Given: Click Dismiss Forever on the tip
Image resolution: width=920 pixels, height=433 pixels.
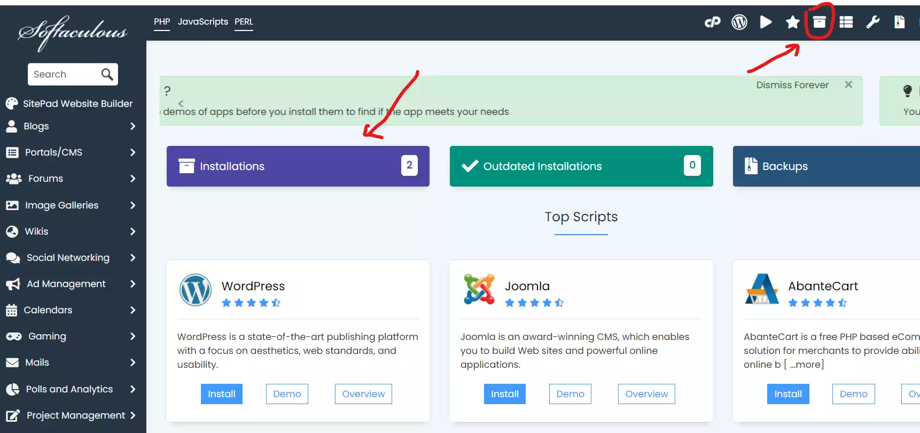Looking at the screenshot, I should click(x=792, y=85).
